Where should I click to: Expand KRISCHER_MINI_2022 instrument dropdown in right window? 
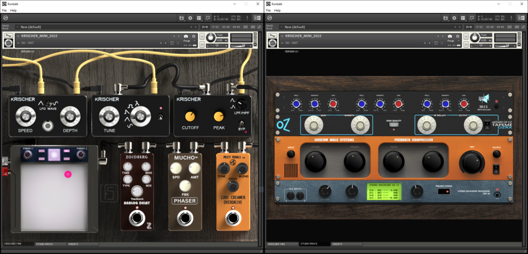pyautogui.click(x=282, y=36)
